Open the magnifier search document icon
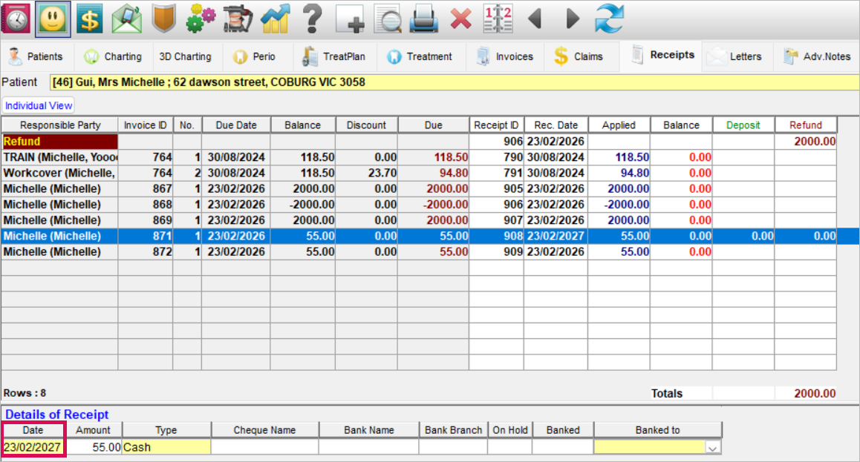This screenshot has width=860, height=462. click(387, 19)
